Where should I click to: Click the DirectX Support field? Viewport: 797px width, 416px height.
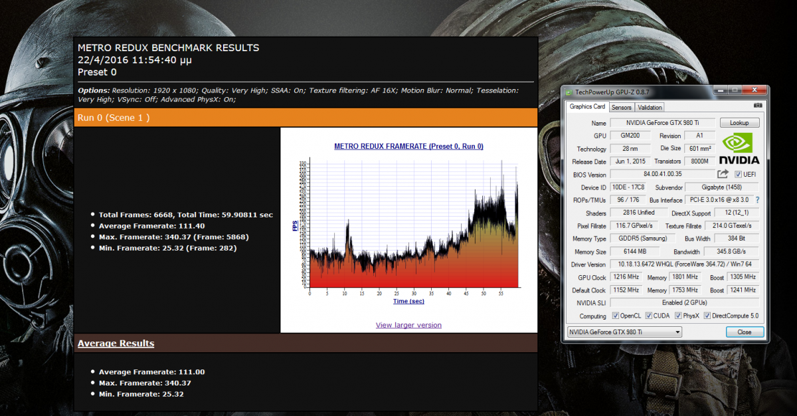tap(737, 213)
